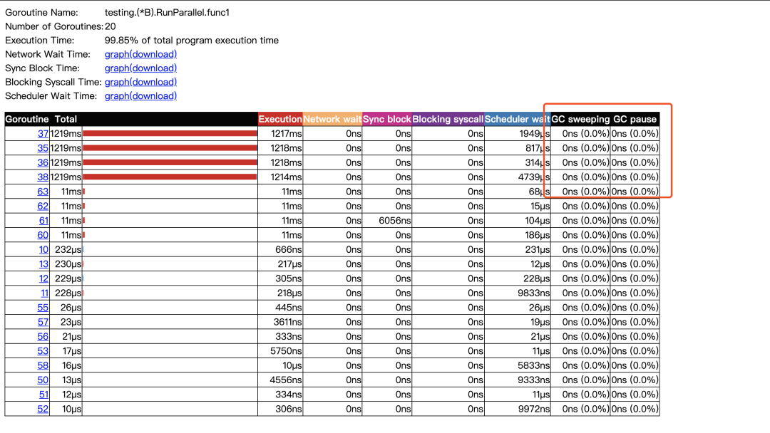Select the 5750ns Execution value
This screenshot has height=433, width=770.
[287, 351]
